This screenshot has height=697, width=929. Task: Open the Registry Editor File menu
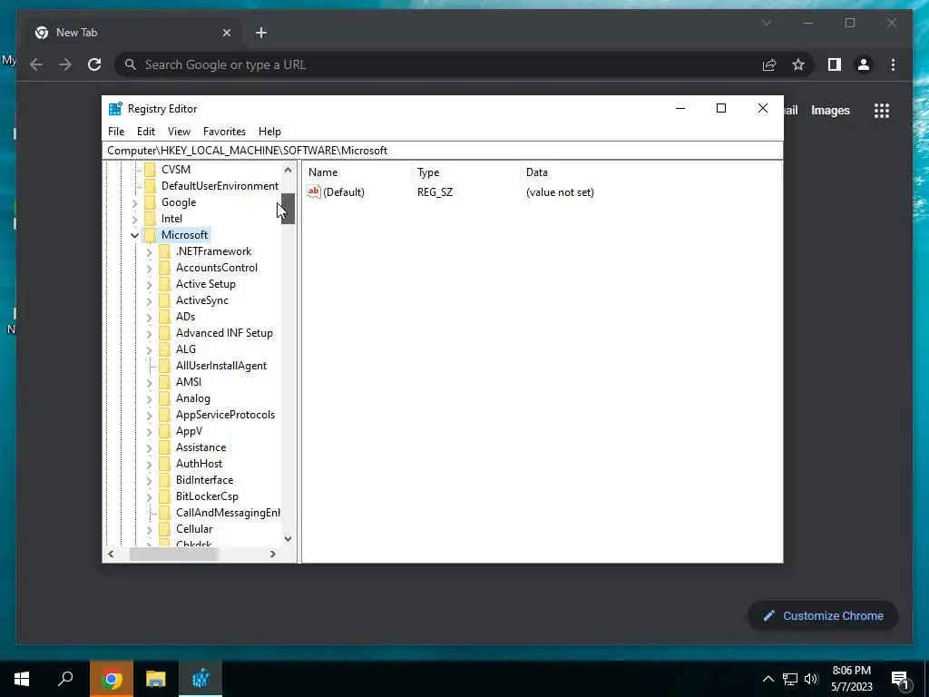click(x=116, y=132)
